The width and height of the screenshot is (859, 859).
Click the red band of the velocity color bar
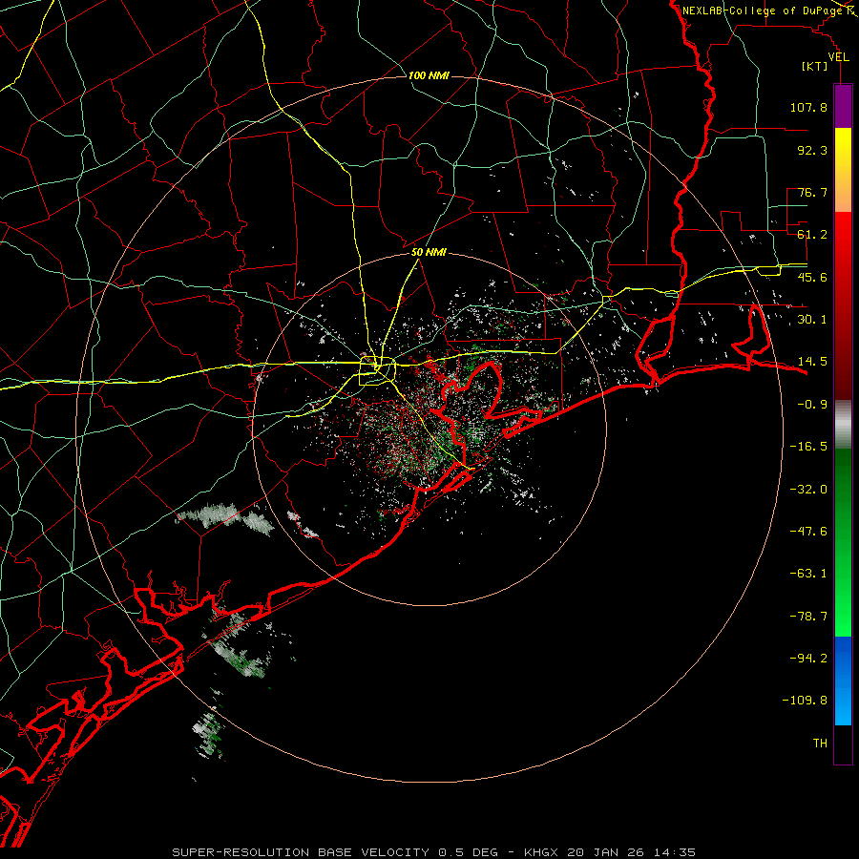point(843,305)
